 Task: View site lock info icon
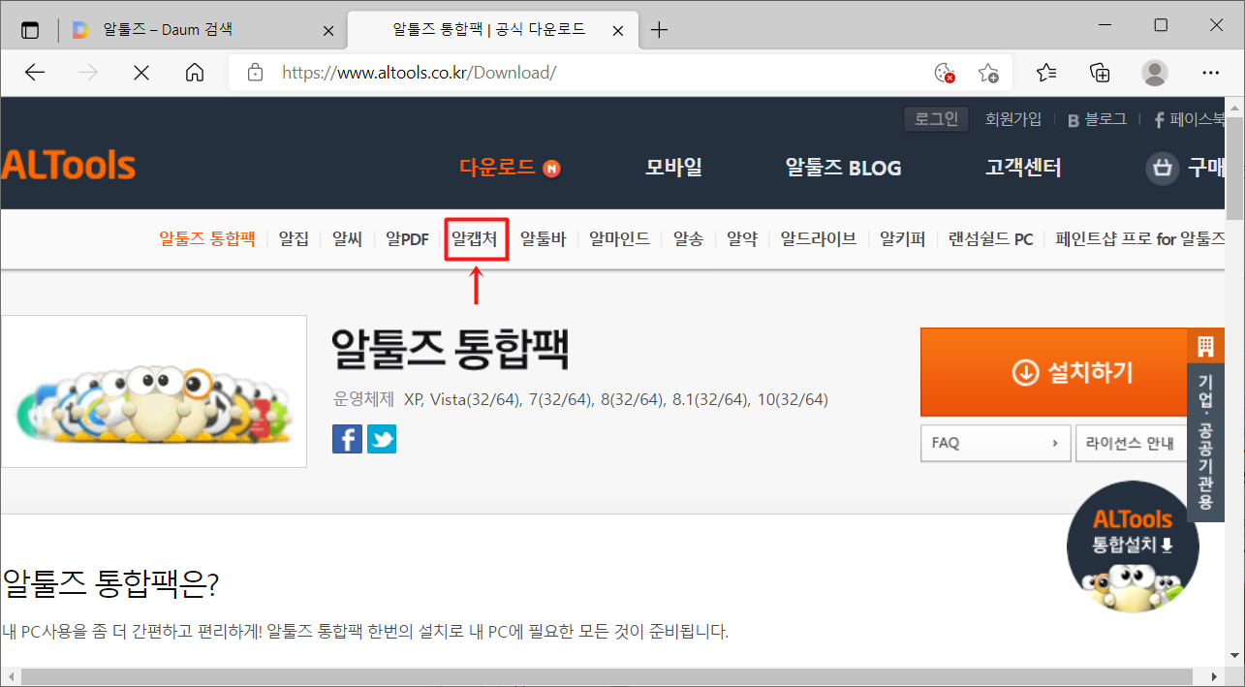point(256,73)
